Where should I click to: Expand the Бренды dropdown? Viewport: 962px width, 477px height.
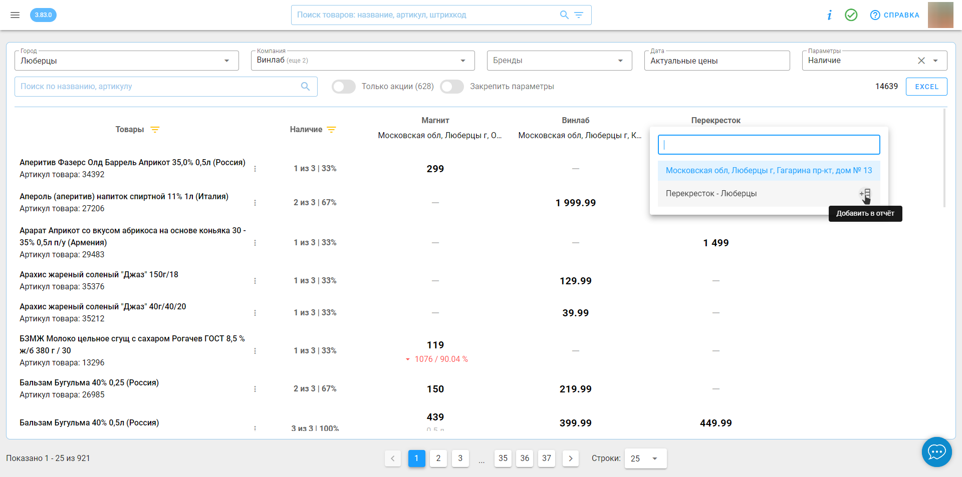click(560, 61)
